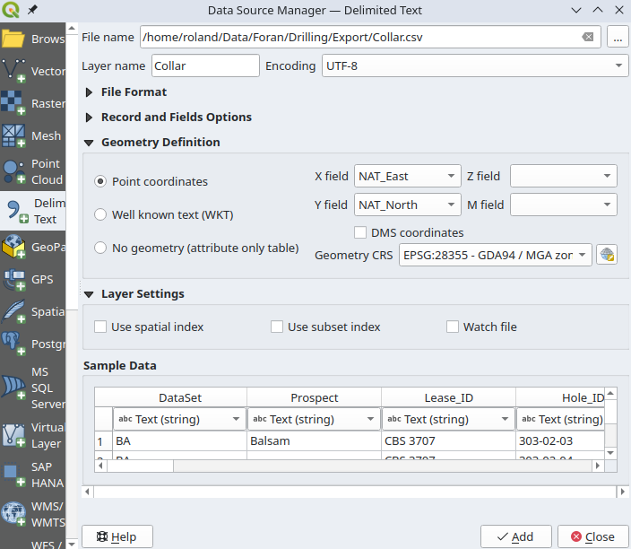
Task: Click the Close button
Action: [592, 536]
